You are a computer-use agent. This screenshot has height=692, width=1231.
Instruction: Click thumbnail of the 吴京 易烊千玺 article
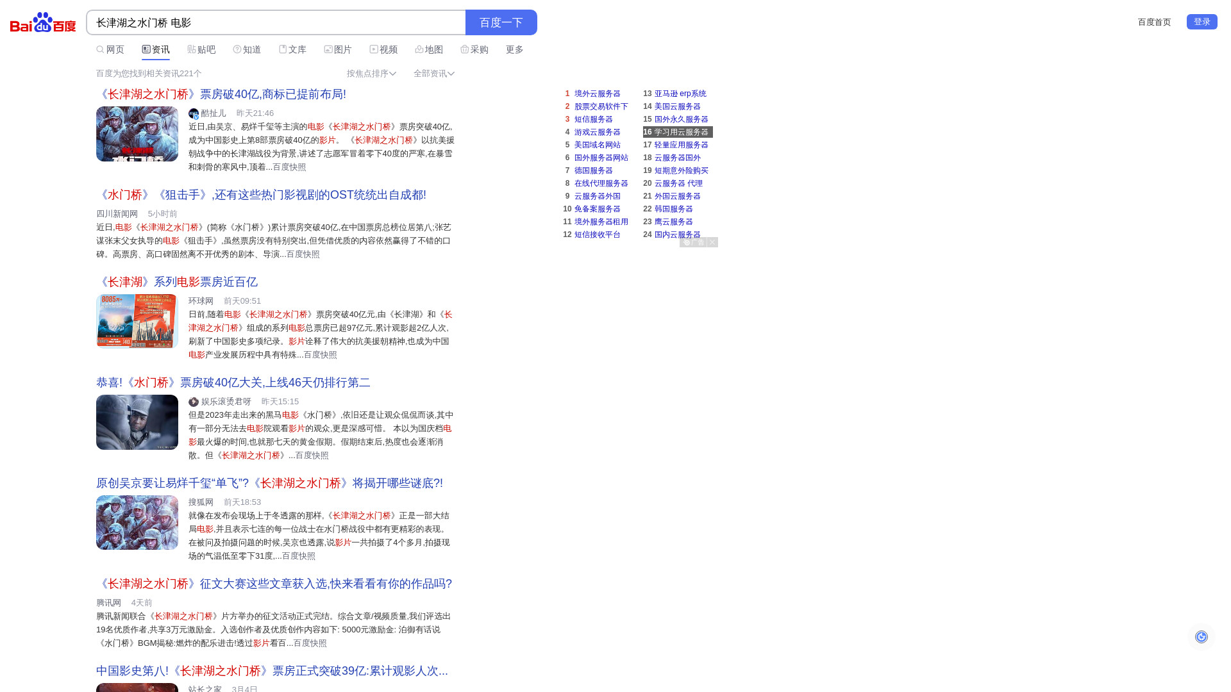coord(137,522)
